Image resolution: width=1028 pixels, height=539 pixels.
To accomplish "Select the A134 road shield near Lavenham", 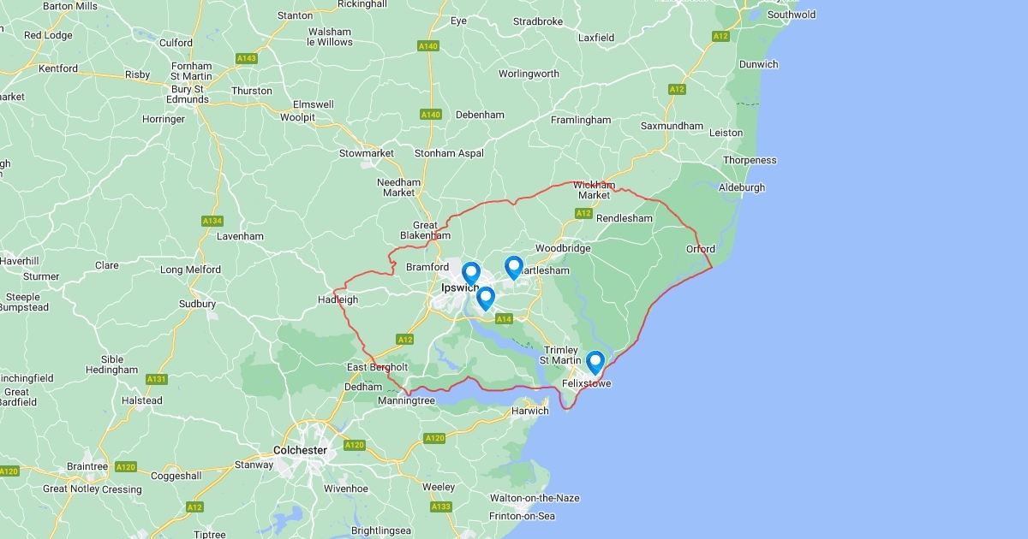I will (x=212, y=221).
